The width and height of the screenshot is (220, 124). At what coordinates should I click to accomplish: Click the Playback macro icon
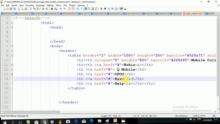tap(109, 9)
